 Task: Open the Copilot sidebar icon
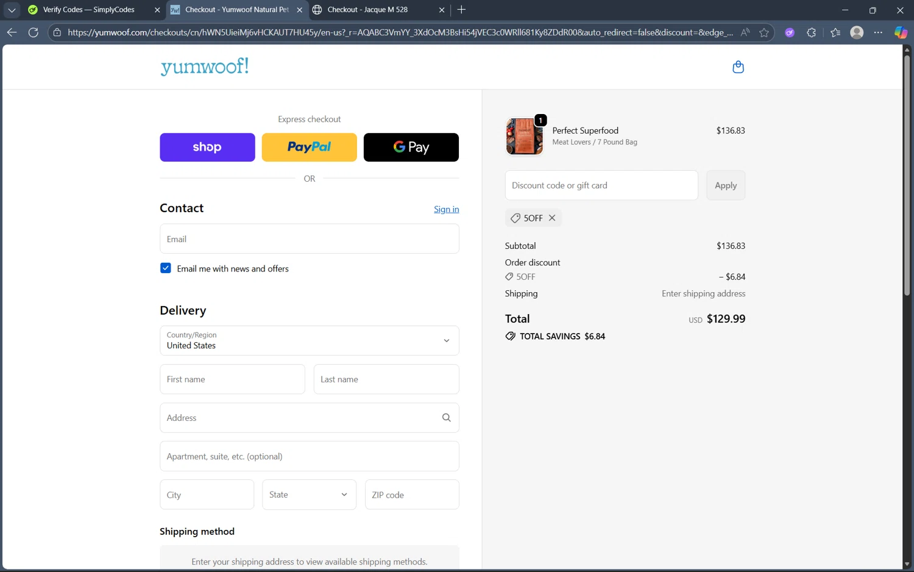tap(900, 32)
